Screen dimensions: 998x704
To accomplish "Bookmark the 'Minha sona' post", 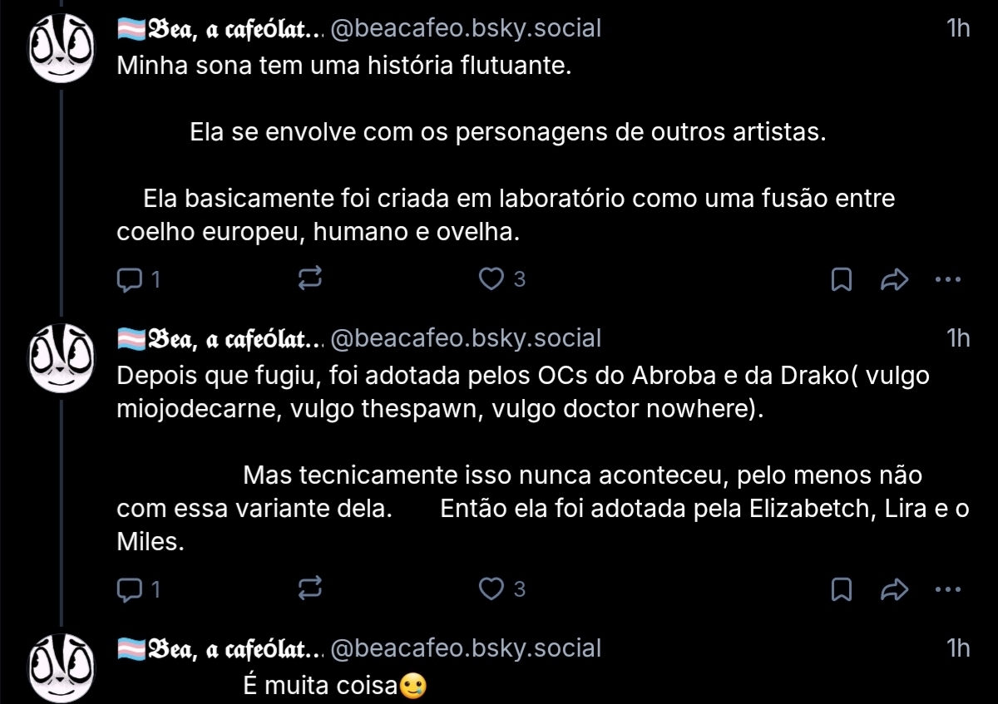I will click(842, 280).
